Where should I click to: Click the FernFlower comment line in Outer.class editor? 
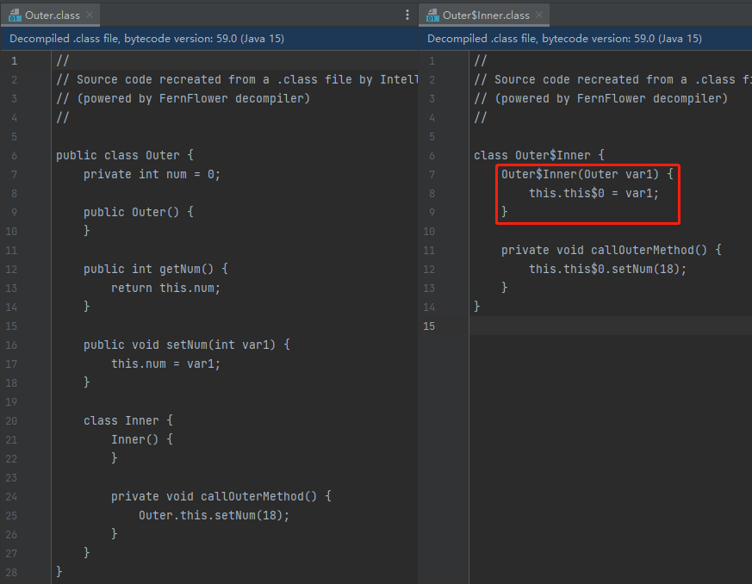(x=183, y=99)
